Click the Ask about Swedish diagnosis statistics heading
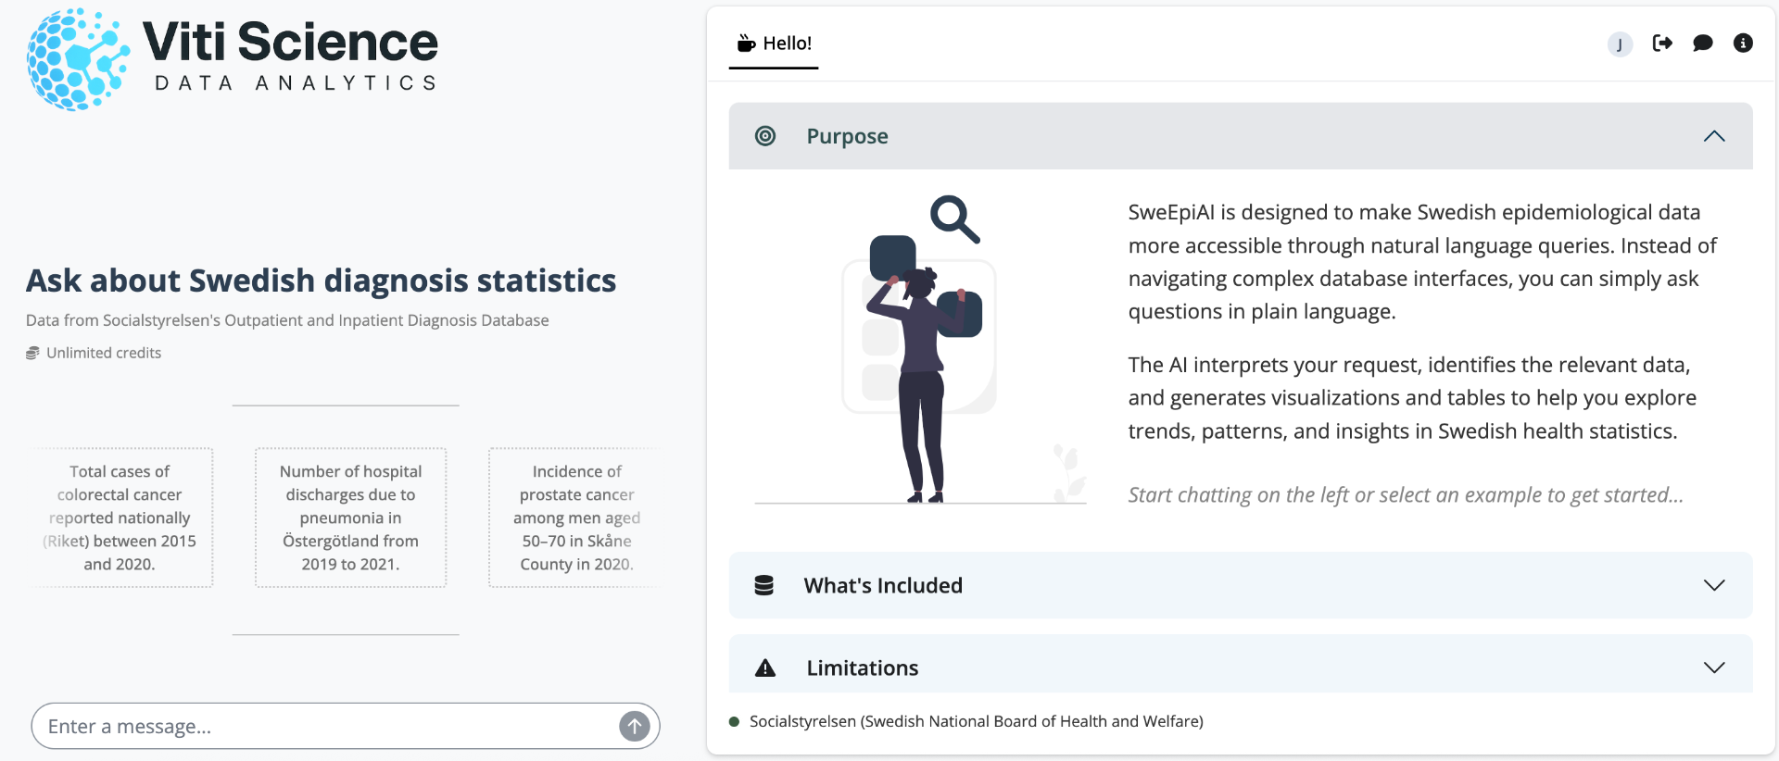The image size is (1779, 761). click(x=321, y=281)
